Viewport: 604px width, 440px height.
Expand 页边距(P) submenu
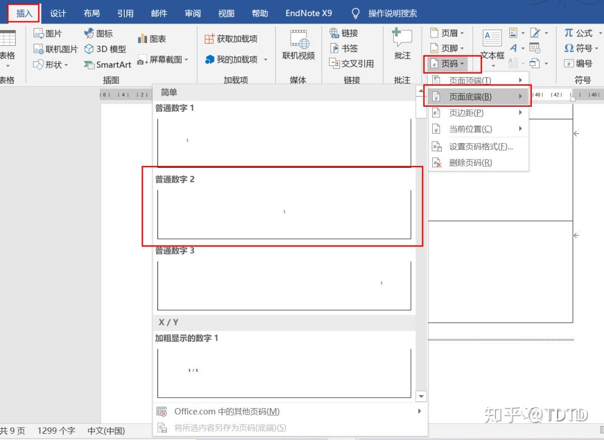click(478, 113)
